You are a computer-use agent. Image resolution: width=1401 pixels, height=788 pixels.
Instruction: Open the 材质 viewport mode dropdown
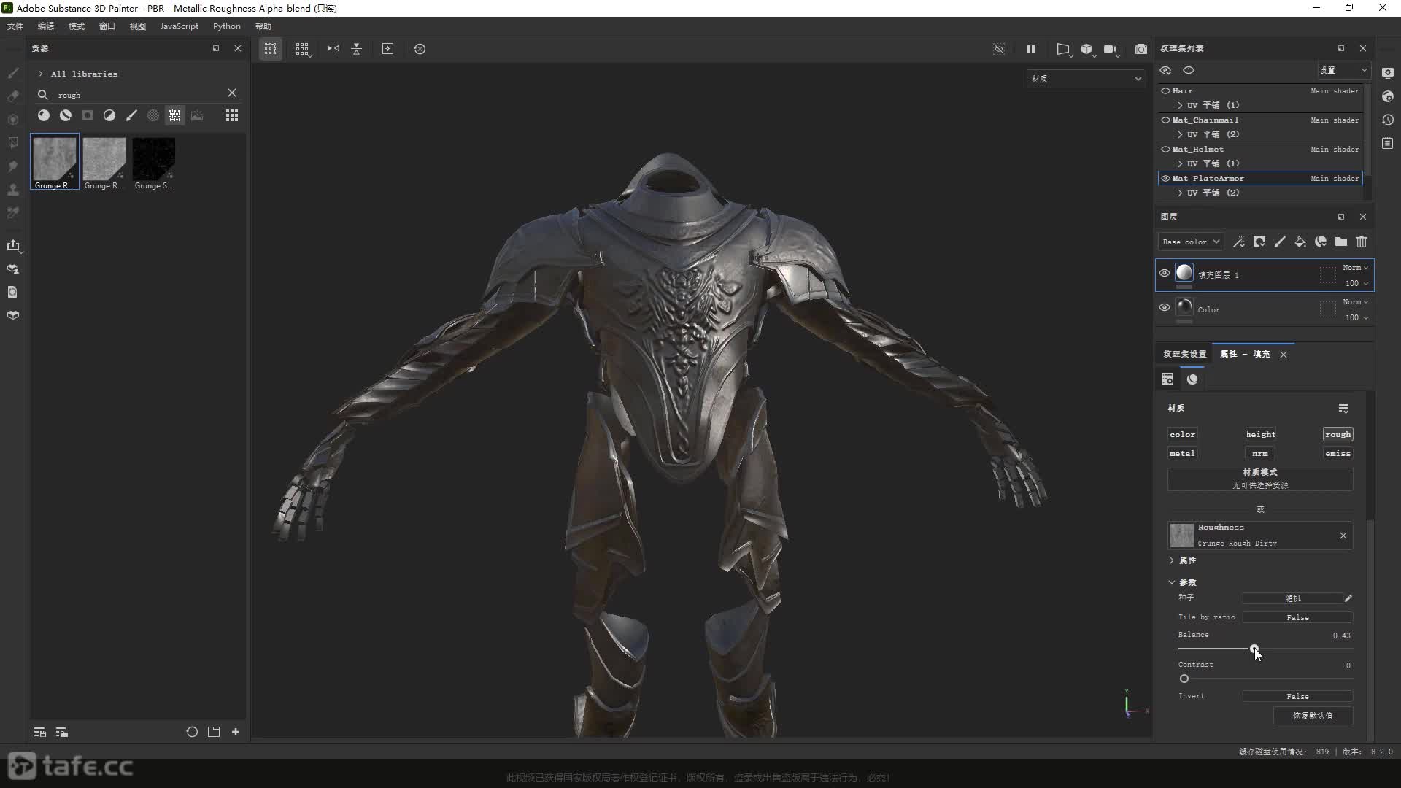coord(1086,79)
